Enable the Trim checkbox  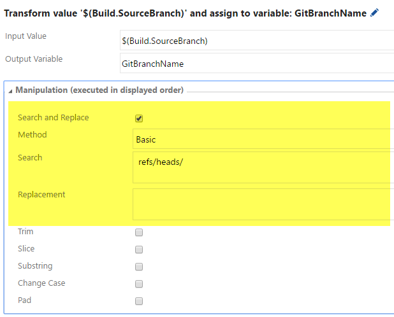pos(139,232)
